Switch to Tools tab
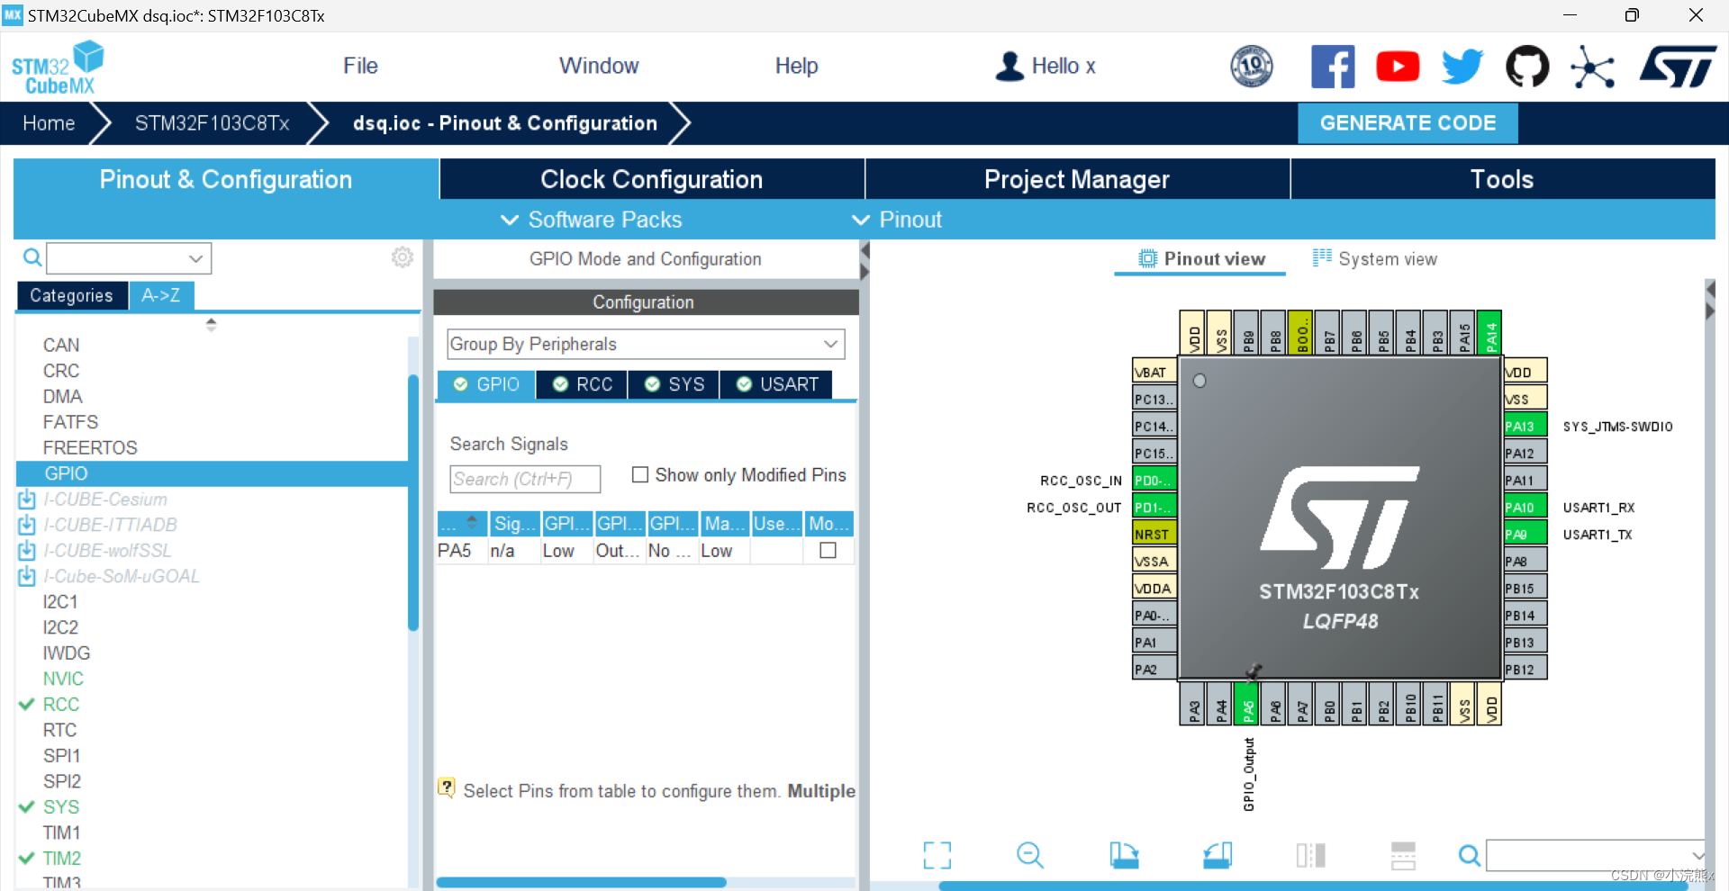Screen dimensions: 1729x891 click(1502, 179)
